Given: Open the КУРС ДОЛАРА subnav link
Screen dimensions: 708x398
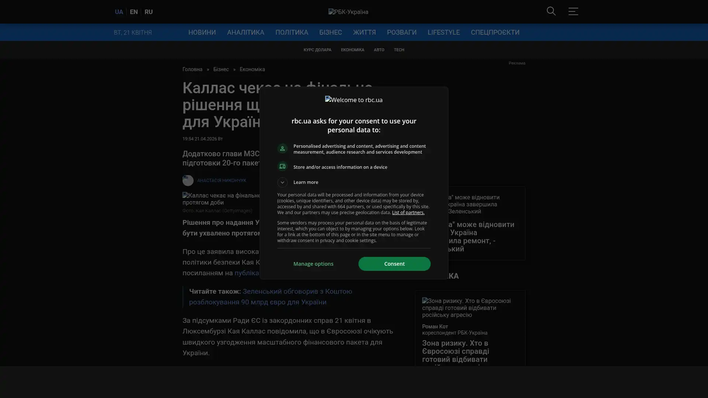Looking at the screenshot, I should 317,50.
